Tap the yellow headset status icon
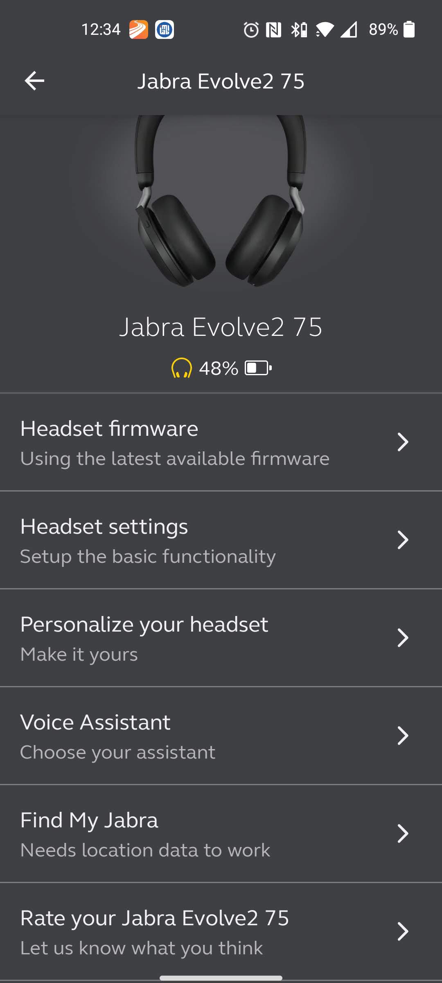The image size is (442, 983). tap(181, 368)
